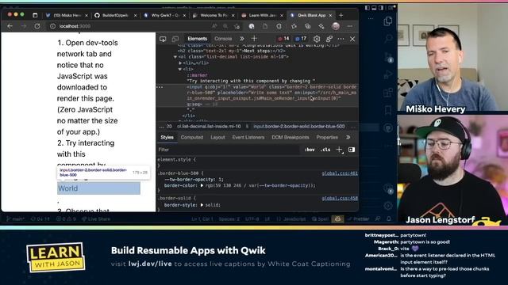Open VS Code notifications bell
This screenshot has width=508, height=285.
coord(389,219)
